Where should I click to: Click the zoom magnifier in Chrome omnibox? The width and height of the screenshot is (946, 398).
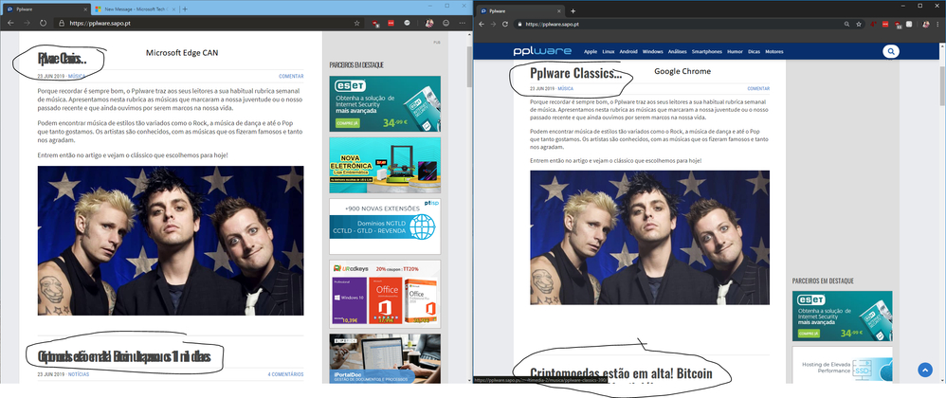coord(847,24)
